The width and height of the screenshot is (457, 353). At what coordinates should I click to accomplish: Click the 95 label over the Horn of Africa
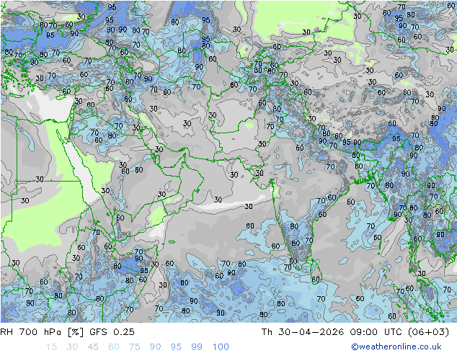[x=144, y=271]
